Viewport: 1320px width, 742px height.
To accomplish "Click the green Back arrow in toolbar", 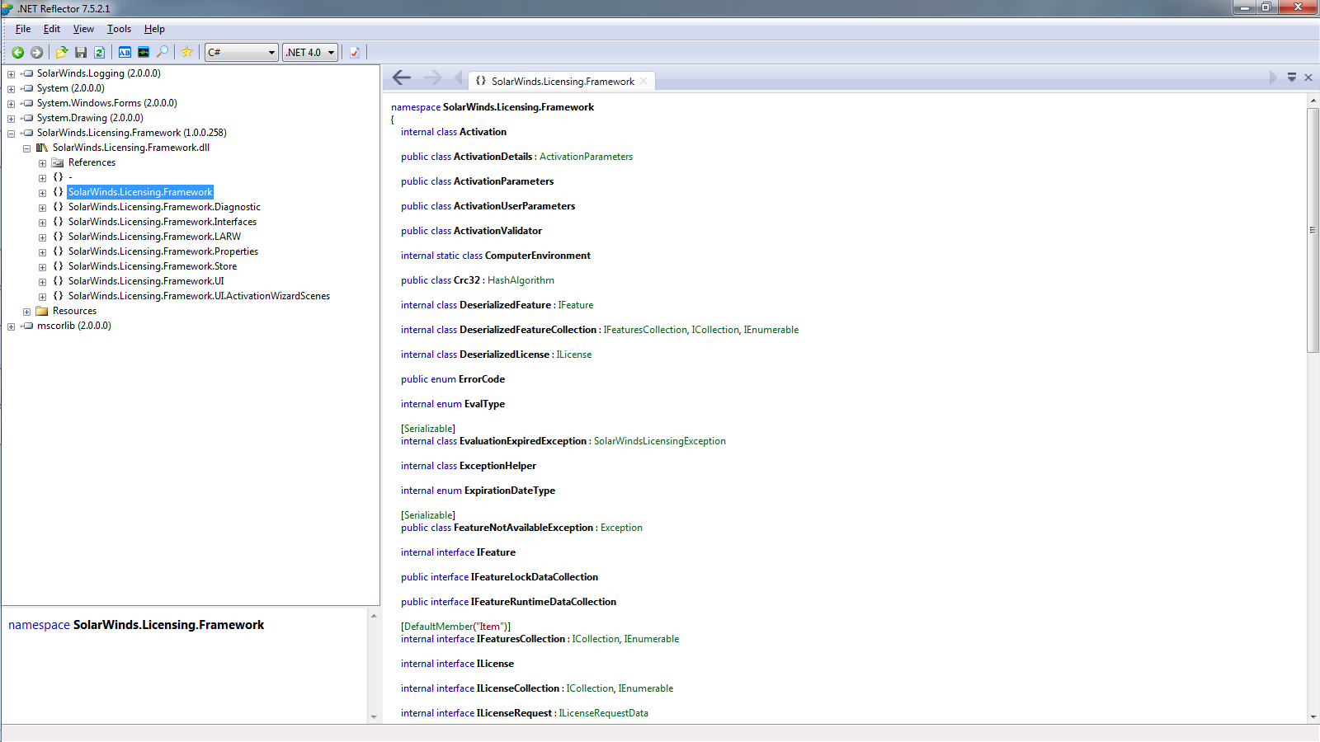I will (x=17, y=52).
